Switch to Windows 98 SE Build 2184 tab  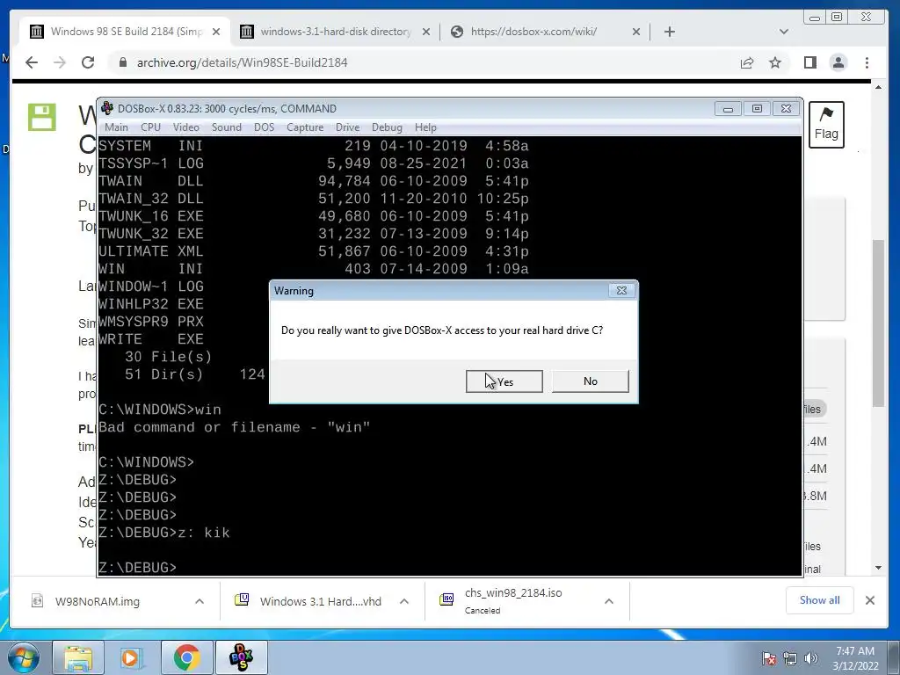pyautogui.click(x=125, y=32)
